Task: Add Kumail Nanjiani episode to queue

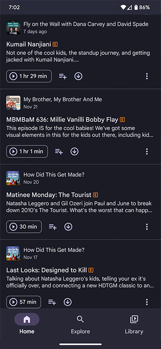Action: coord(63,76)
